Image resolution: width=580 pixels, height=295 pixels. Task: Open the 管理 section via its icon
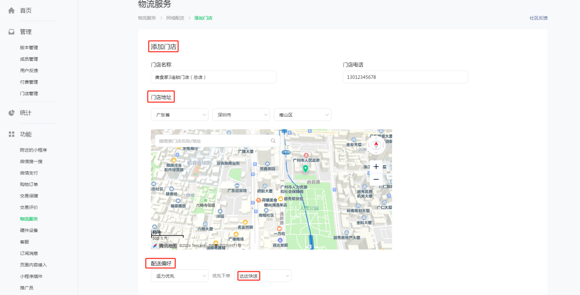(11, 32)
